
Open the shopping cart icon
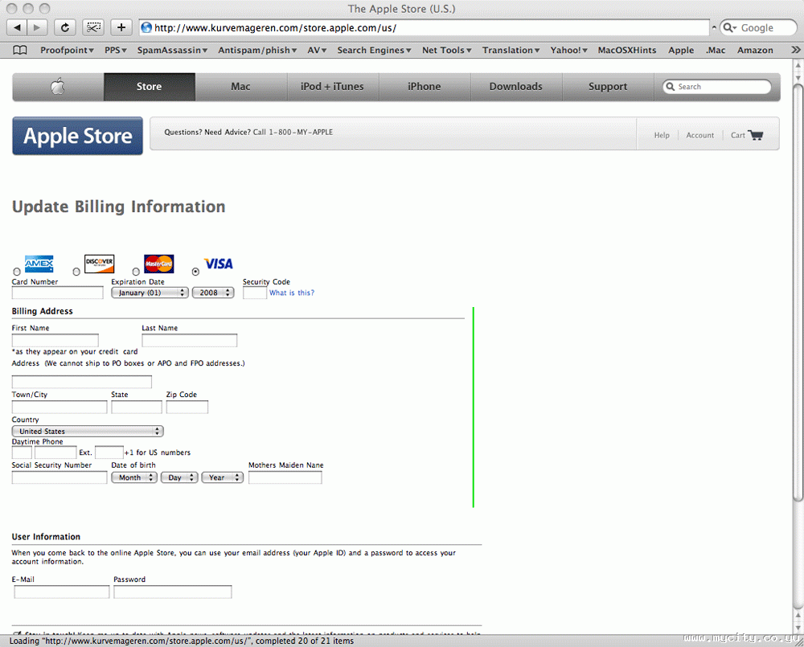click(756, 135)
